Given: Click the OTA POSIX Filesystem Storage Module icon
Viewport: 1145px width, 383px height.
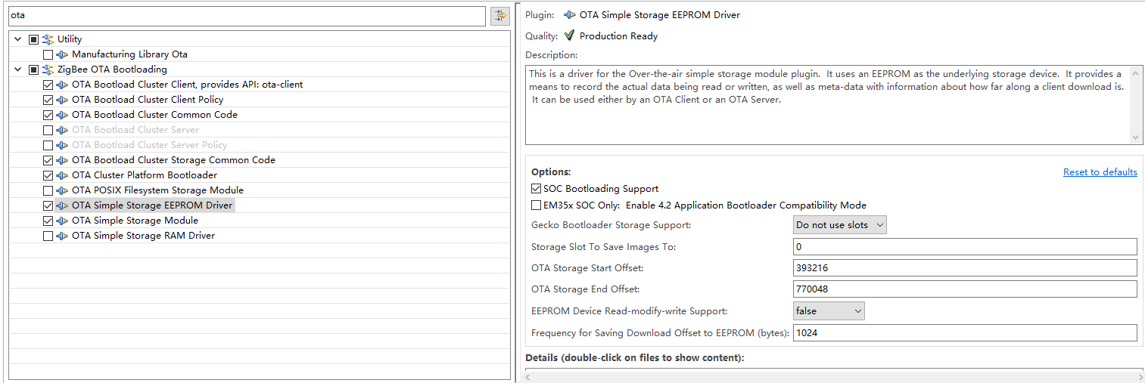Looking at the screenshot, I should [x=63, y=190].
